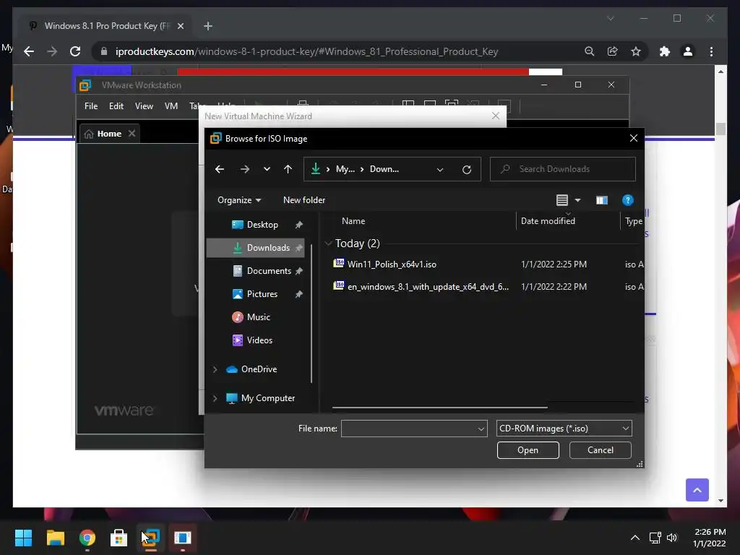Close the Browse for ISO Image dialog
The height and width of the screenshot is (555, 740).
(633, 138)
